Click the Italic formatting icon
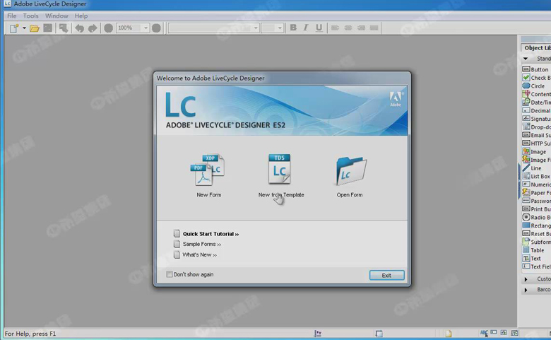The image size is (551, 340). (x=306, y=28)
